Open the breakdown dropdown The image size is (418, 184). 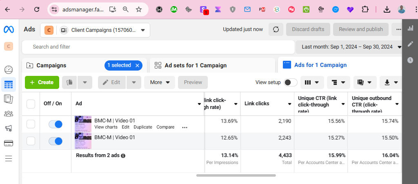click(338, 82)
